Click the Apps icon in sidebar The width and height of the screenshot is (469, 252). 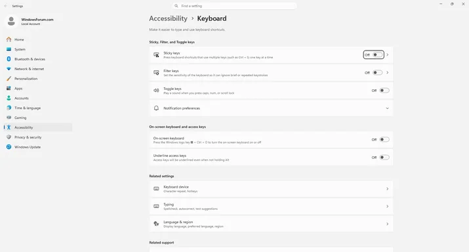point(9,89)
